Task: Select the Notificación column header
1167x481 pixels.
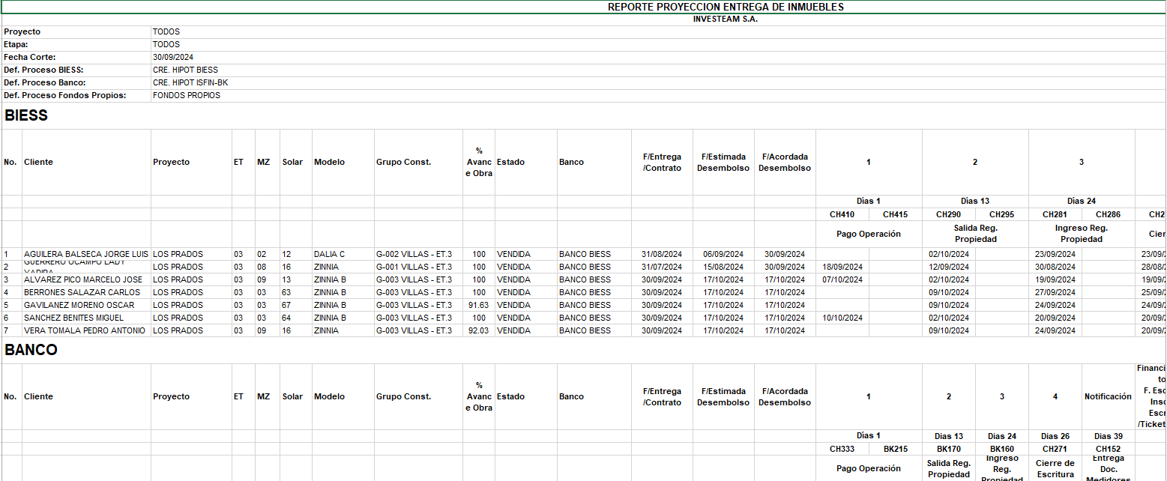Action: 1108,397
